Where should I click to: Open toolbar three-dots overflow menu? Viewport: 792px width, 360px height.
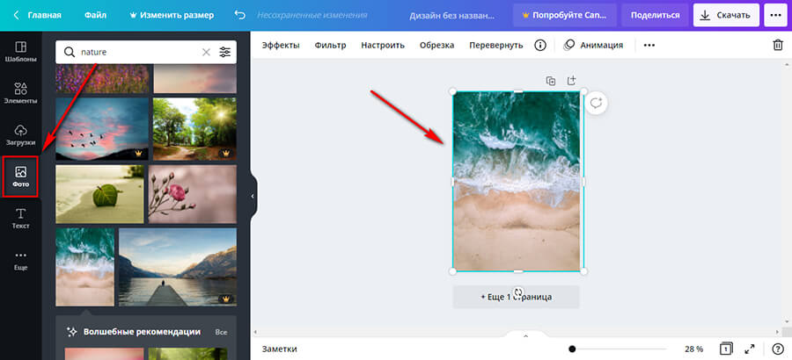click(649, 45)
